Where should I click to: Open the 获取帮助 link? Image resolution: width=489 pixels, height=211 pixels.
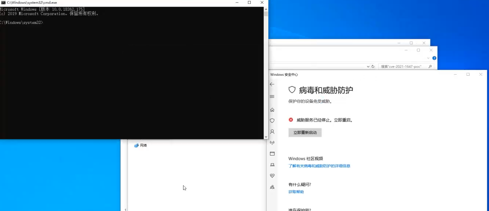click(296, 192)
